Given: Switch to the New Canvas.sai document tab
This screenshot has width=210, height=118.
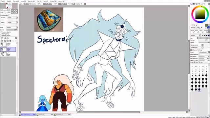Looking at the screenshot, I should click(27, 115).
